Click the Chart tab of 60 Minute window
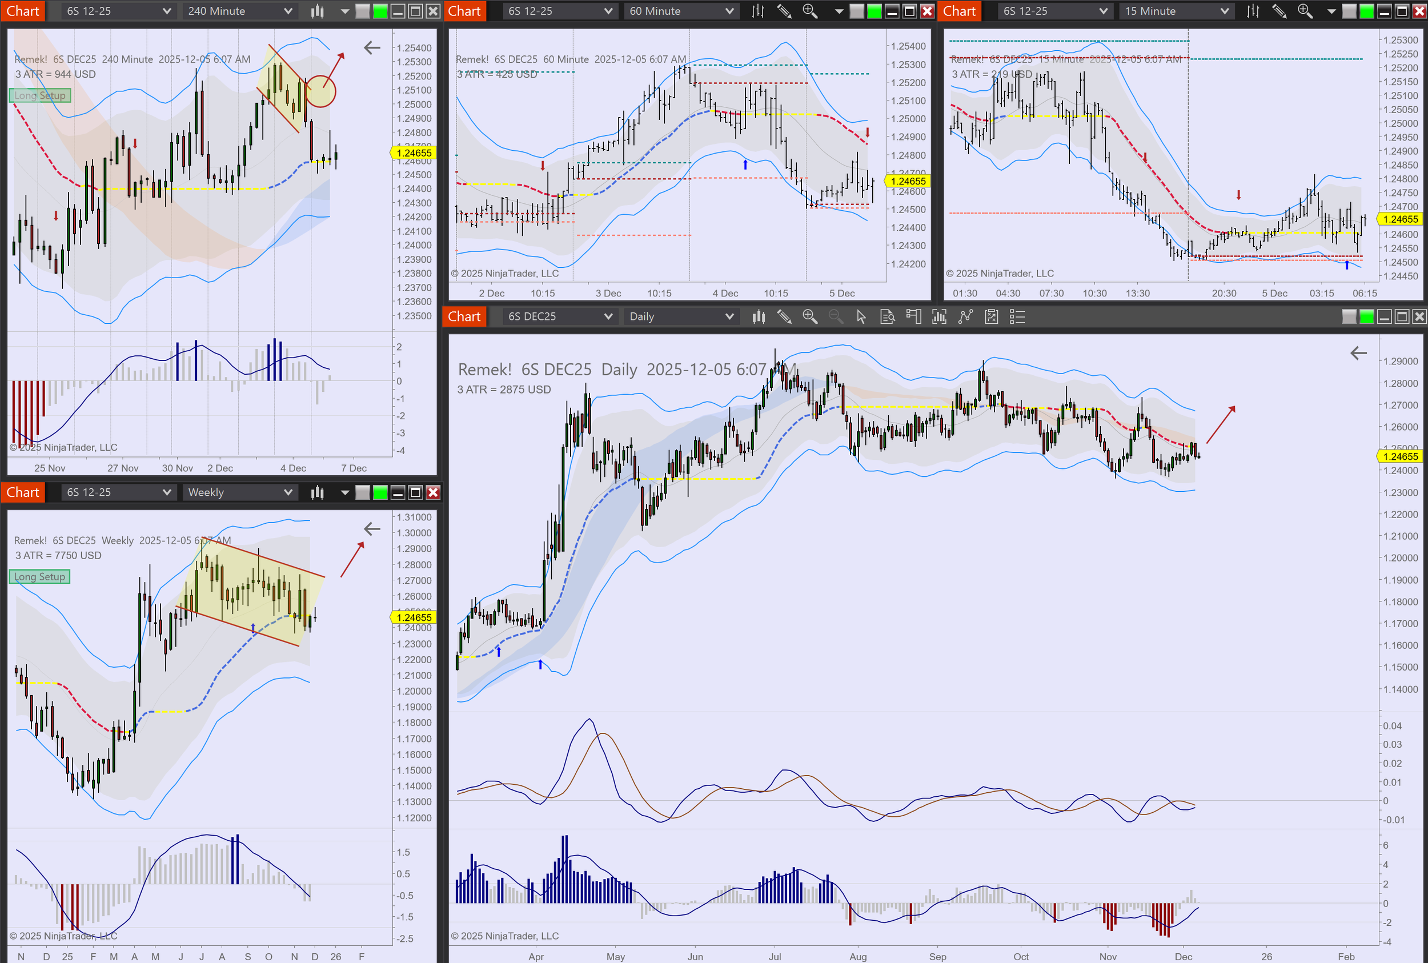Image resolution: width=1428 pixels, height=963 pixels. click(x=464, y=11)
